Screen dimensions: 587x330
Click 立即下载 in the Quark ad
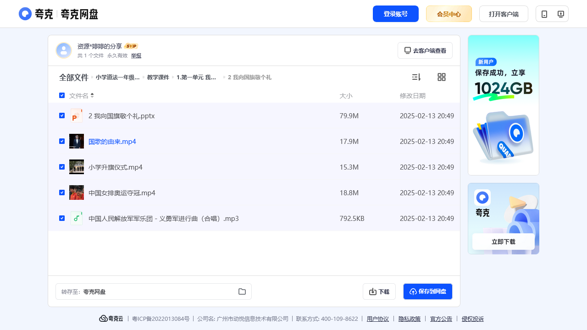click(504, 242)
